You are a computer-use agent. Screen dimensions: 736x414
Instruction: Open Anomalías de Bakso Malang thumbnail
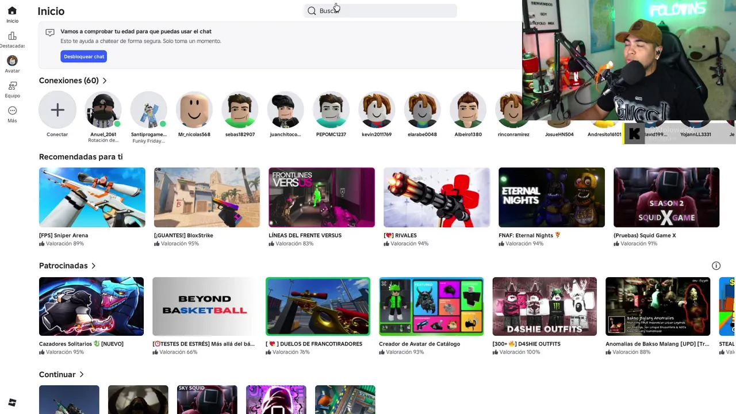(658, 306)
